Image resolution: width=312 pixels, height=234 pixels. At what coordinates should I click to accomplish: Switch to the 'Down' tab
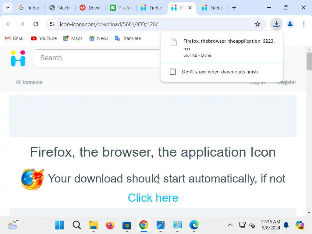(90, 8)
